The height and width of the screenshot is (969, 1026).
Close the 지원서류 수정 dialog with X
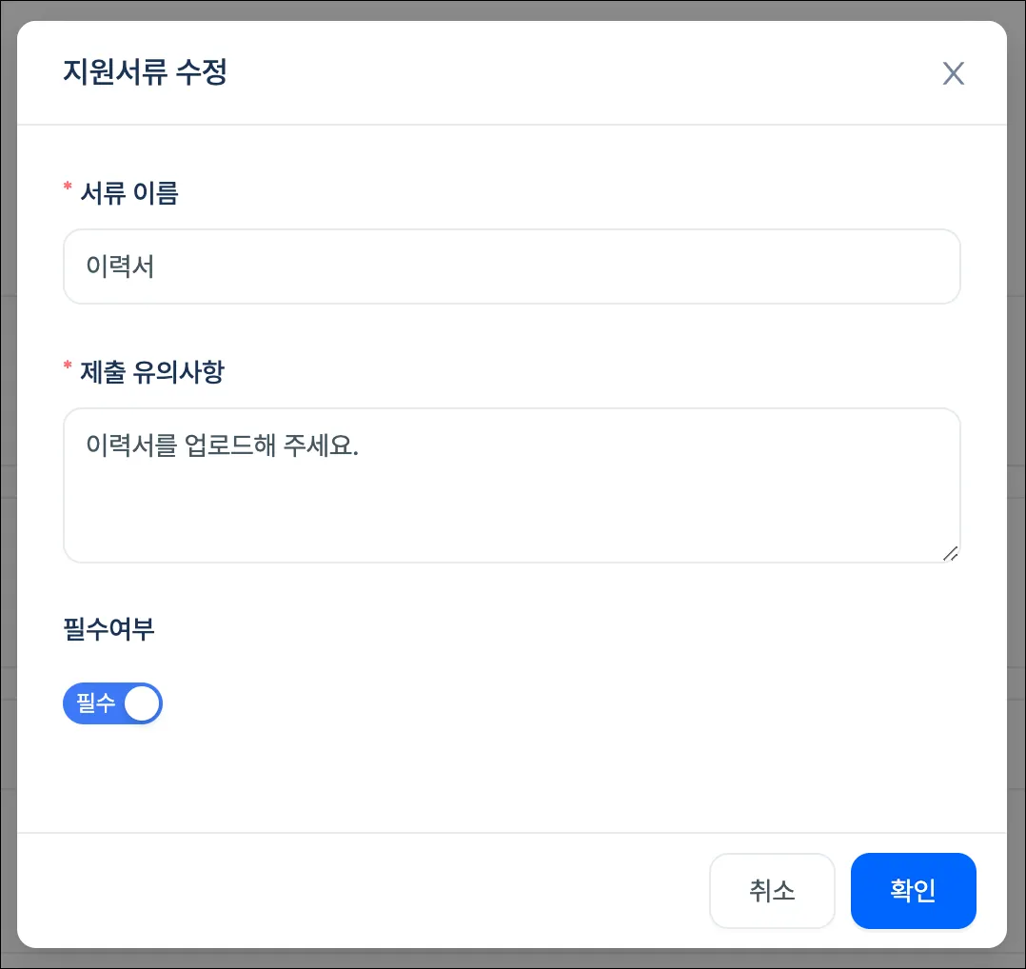(953, 73)
